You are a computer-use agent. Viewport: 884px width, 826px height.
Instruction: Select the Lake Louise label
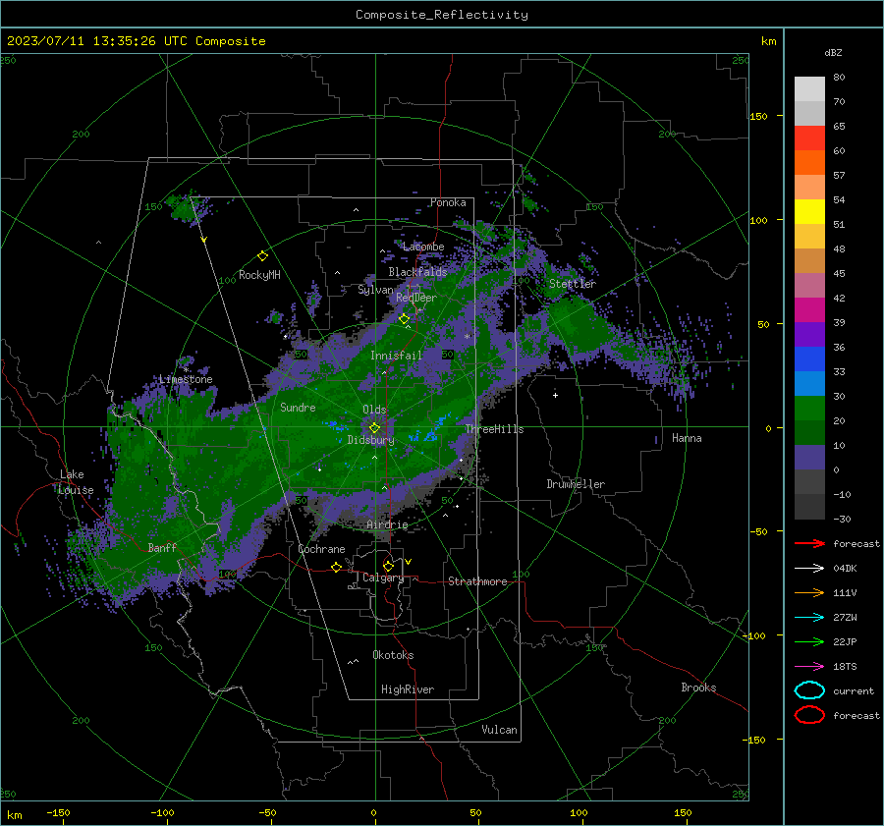(76, 482)
